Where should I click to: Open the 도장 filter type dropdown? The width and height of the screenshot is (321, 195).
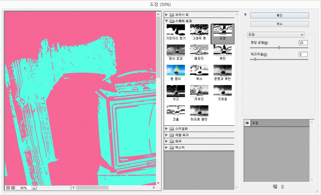point(276,34)
